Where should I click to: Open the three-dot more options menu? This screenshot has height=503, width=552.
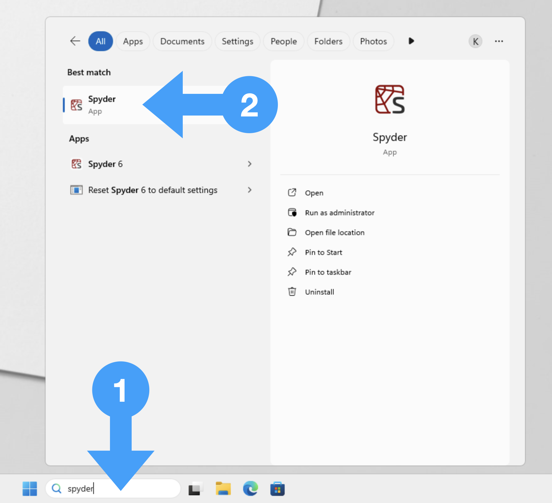coord(499,41)
